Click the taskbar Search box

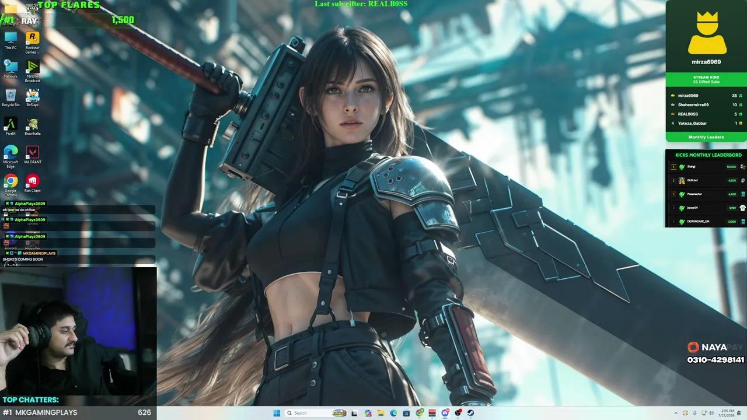[x=316, y=413]
